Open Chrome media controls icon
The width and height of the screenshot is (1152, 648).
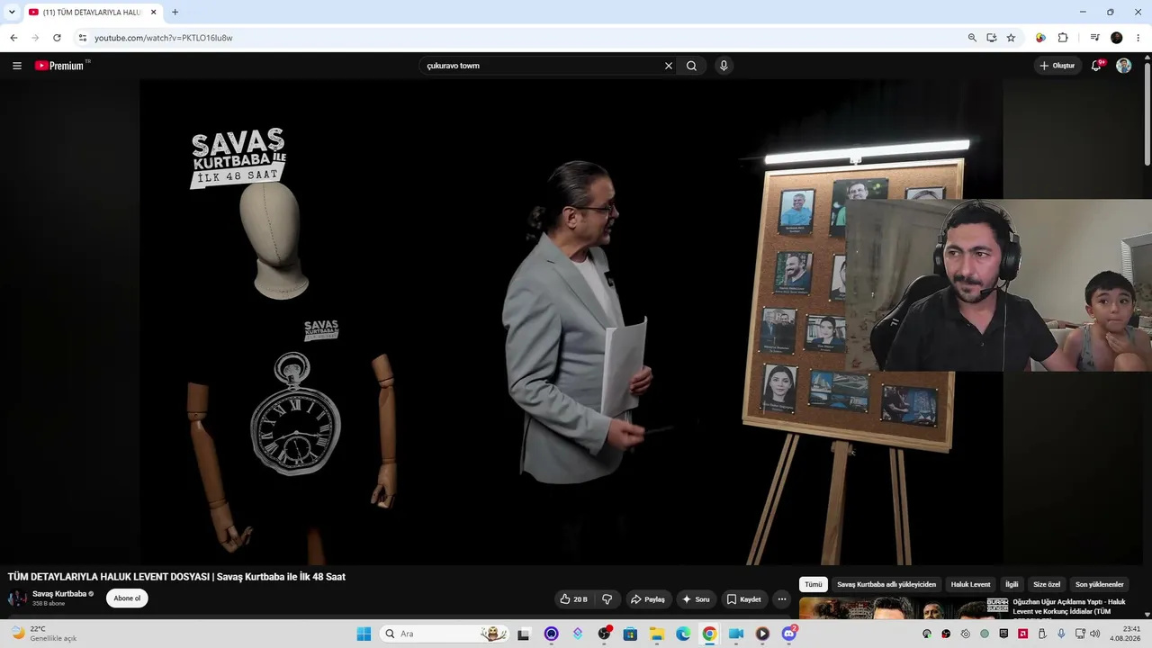(x=1094, y=38)
